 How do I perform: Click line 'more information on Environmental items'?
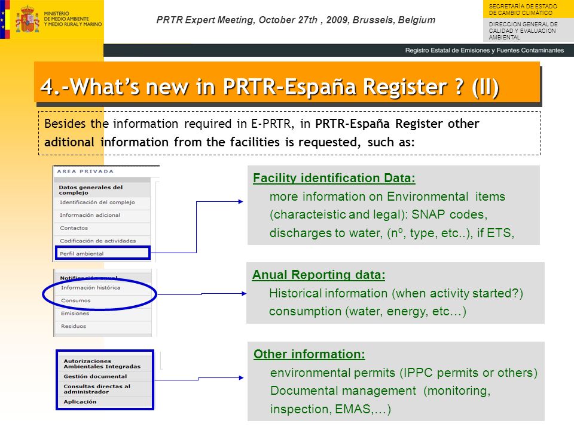tap(387, 196)
